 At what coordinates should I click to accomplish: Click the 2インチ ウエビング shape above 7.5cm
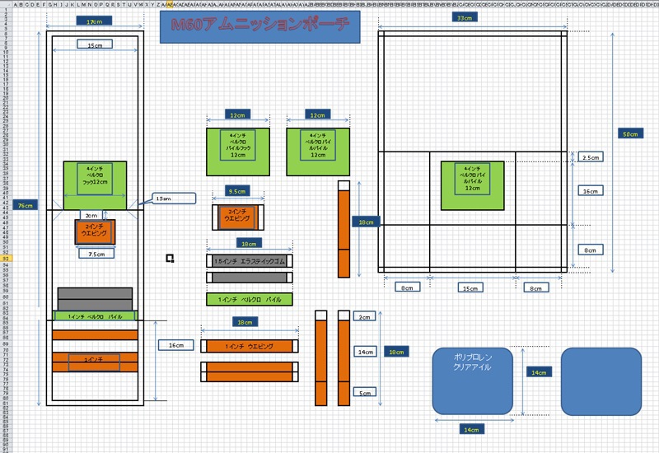tap(95, 231)
